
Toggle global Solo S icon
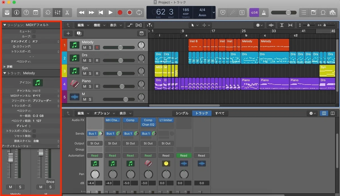tap(242, 12)
